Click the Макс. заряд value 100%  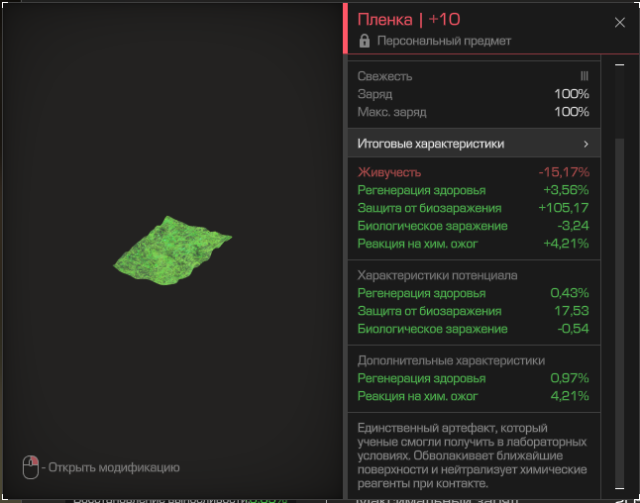coord(572,112)
